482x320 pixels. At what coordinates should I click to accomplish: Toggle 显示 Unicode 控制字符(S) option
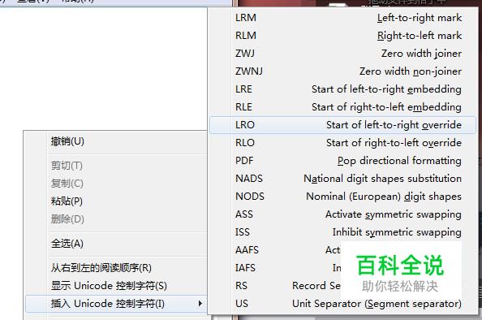click(x=116, y=286)
